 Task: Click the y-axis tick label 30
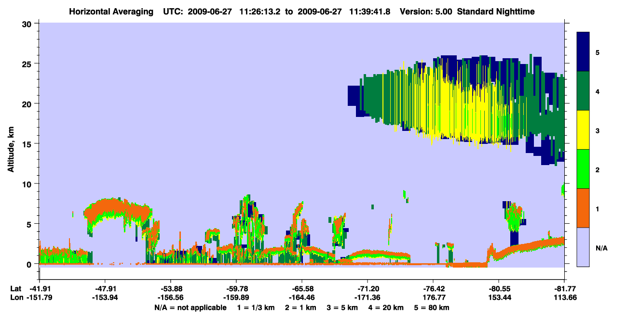[28, 24]
